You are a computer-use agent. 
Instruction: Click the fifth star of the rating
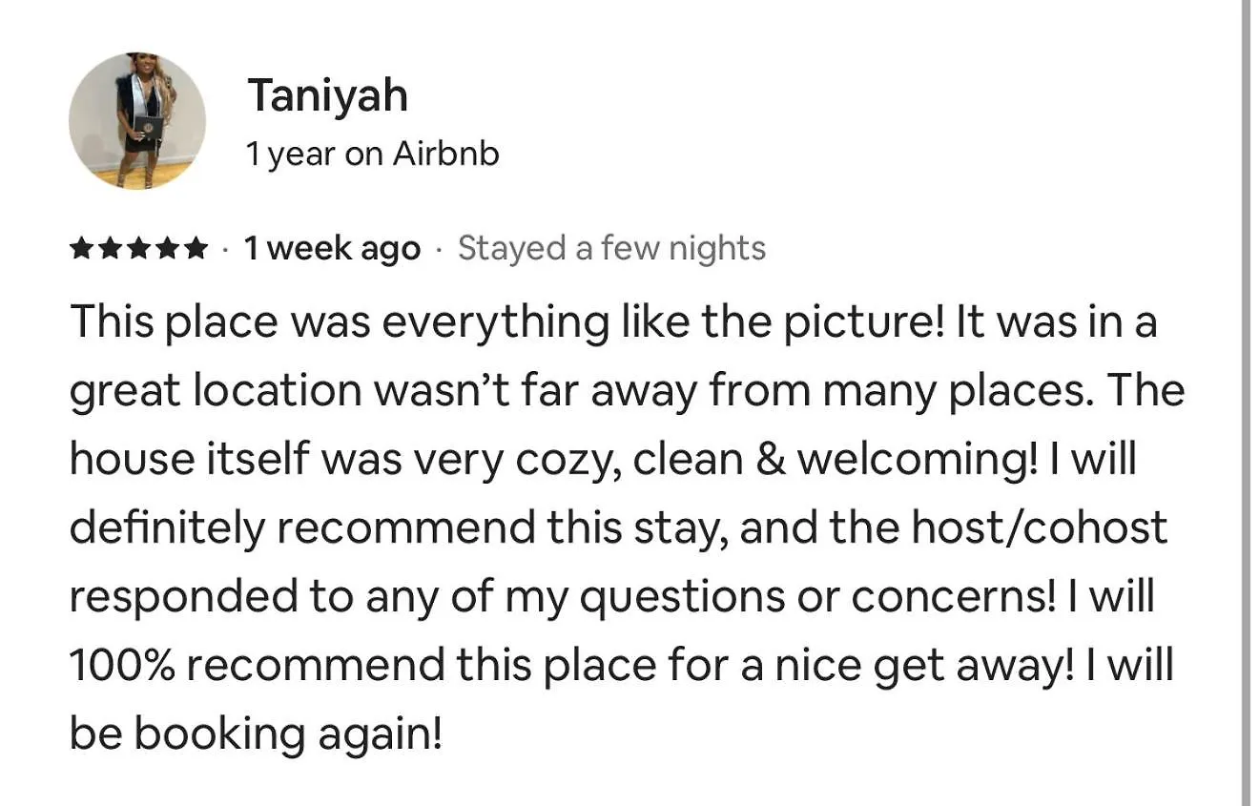(195, 249)
